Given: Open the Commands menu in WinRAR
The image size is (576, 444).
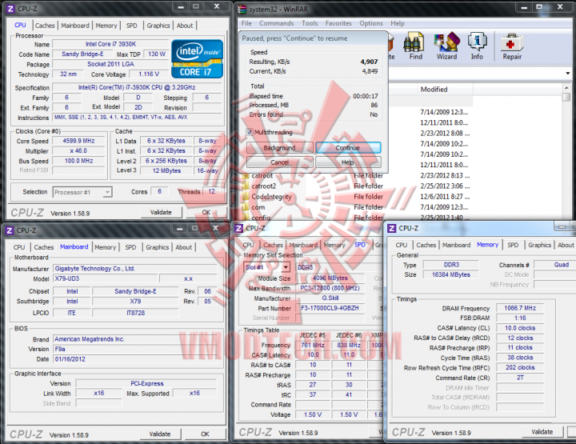Looking at the screenshot, I should [277, 23].
